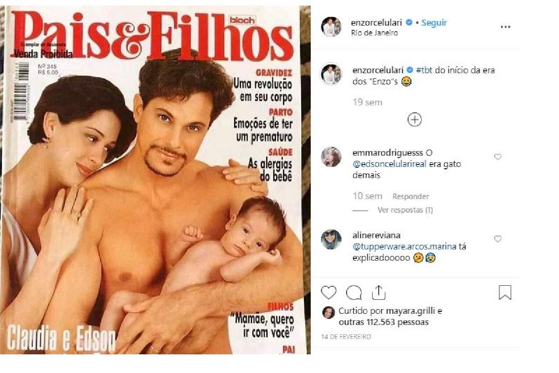This screenshot has height=373, width=559.
Task: Open the three-dots more options menu
Action: click(x=505, y=27)
